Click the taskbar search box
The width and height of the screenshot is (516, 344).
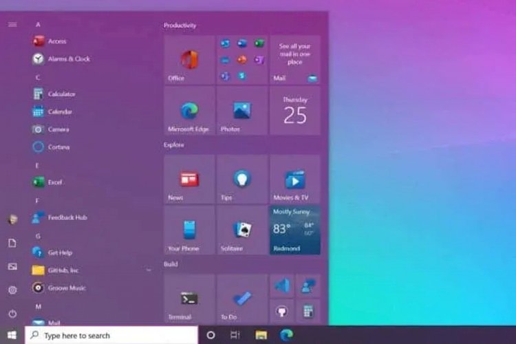pos(111,335)
